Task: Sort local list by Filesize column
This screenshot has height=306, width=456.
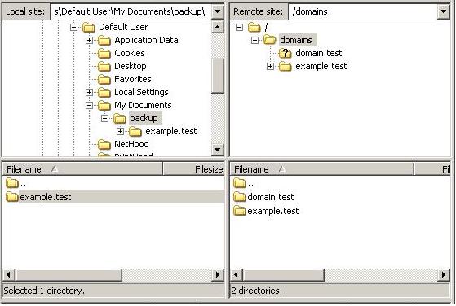Action: 193,169
